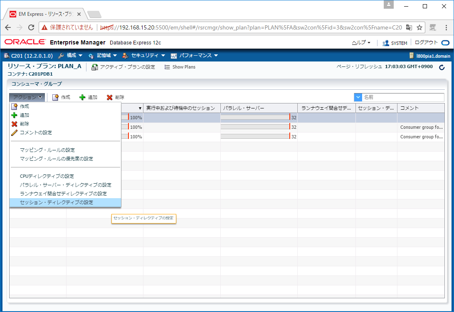Collapse the アクション dropdown button
Viewport: 454px width, 312px height.
tap(27, 97)
